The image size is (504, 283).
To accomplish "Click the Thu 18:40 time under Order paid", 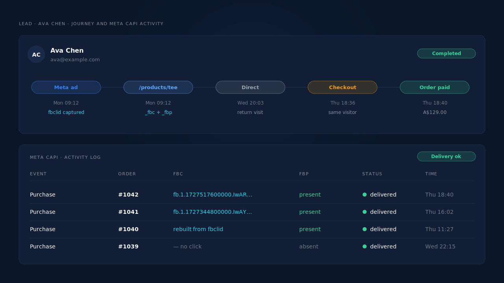I will (x=435, y=103).
